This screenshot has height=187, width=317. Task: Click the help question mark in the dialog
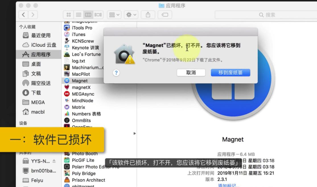pyautogui.click(x=116, y=73)
